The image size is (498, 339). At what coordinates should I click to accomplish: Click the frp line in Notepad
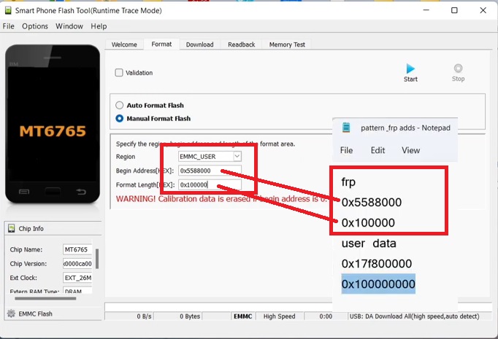point(348,182)
